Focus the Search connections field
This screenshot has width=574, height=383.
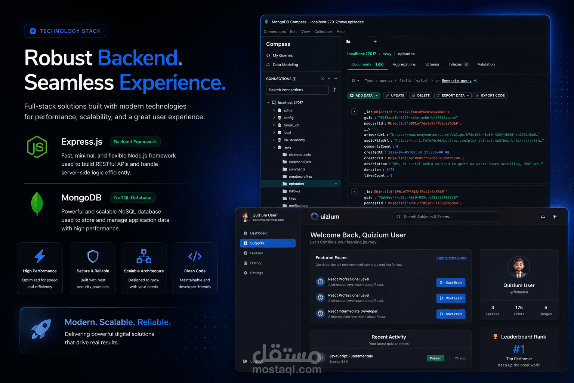pos(297,90)
